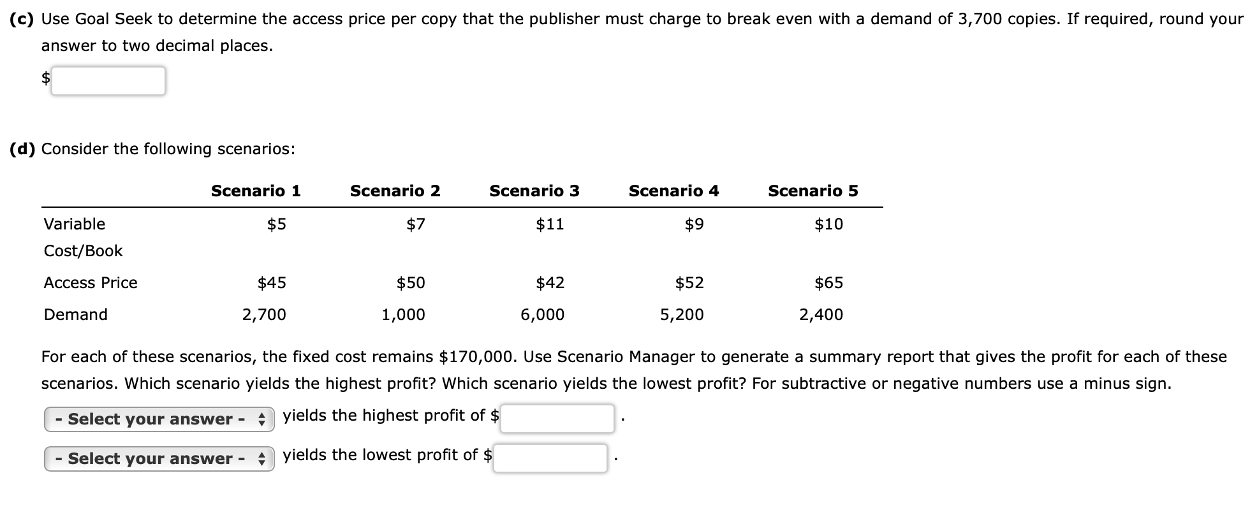
Task: Click the Access Price row label
Action: tap(91, 282)
